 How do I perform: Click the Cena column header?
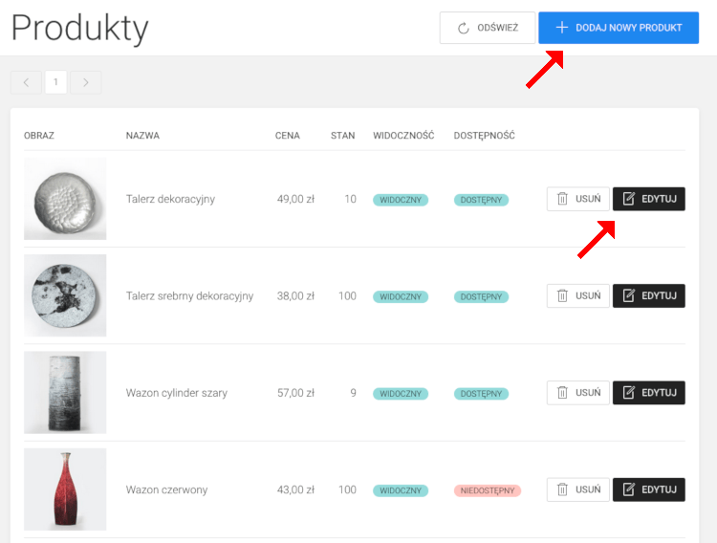point(288,136)
